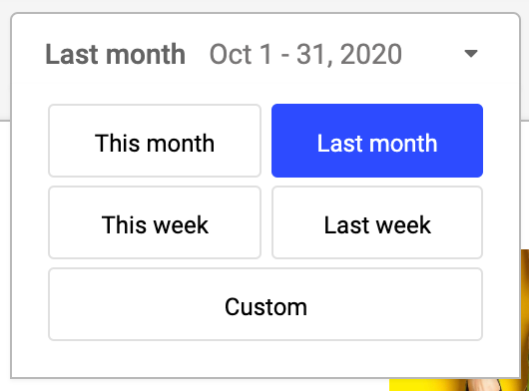Switch the period to This month
529x391 pixels.
pyautogui.click(x=155, y=141)
